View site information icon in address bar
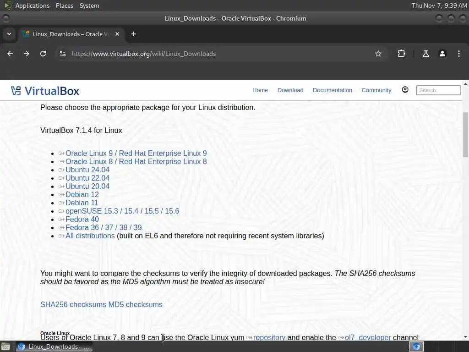 coord(63,54)
